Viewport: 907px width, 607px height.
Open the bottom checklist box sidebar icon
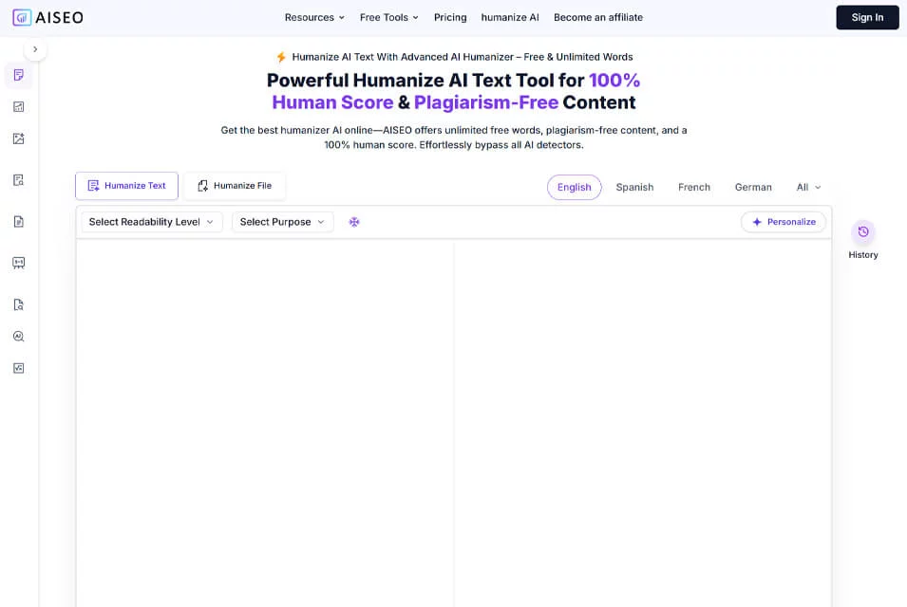coord(18,369)
